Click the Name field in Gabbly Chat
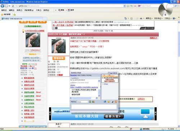Viewport: 180px width, 131px height. pyautogui.click(x=82, y=102)
